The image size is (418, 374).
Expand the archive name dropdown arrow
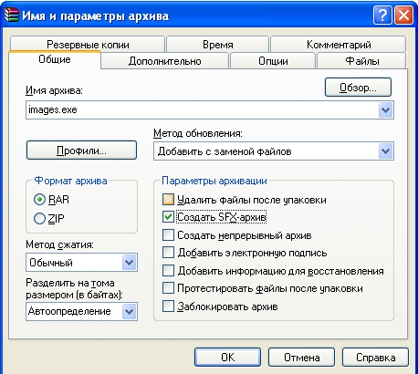tap(386, 109)
